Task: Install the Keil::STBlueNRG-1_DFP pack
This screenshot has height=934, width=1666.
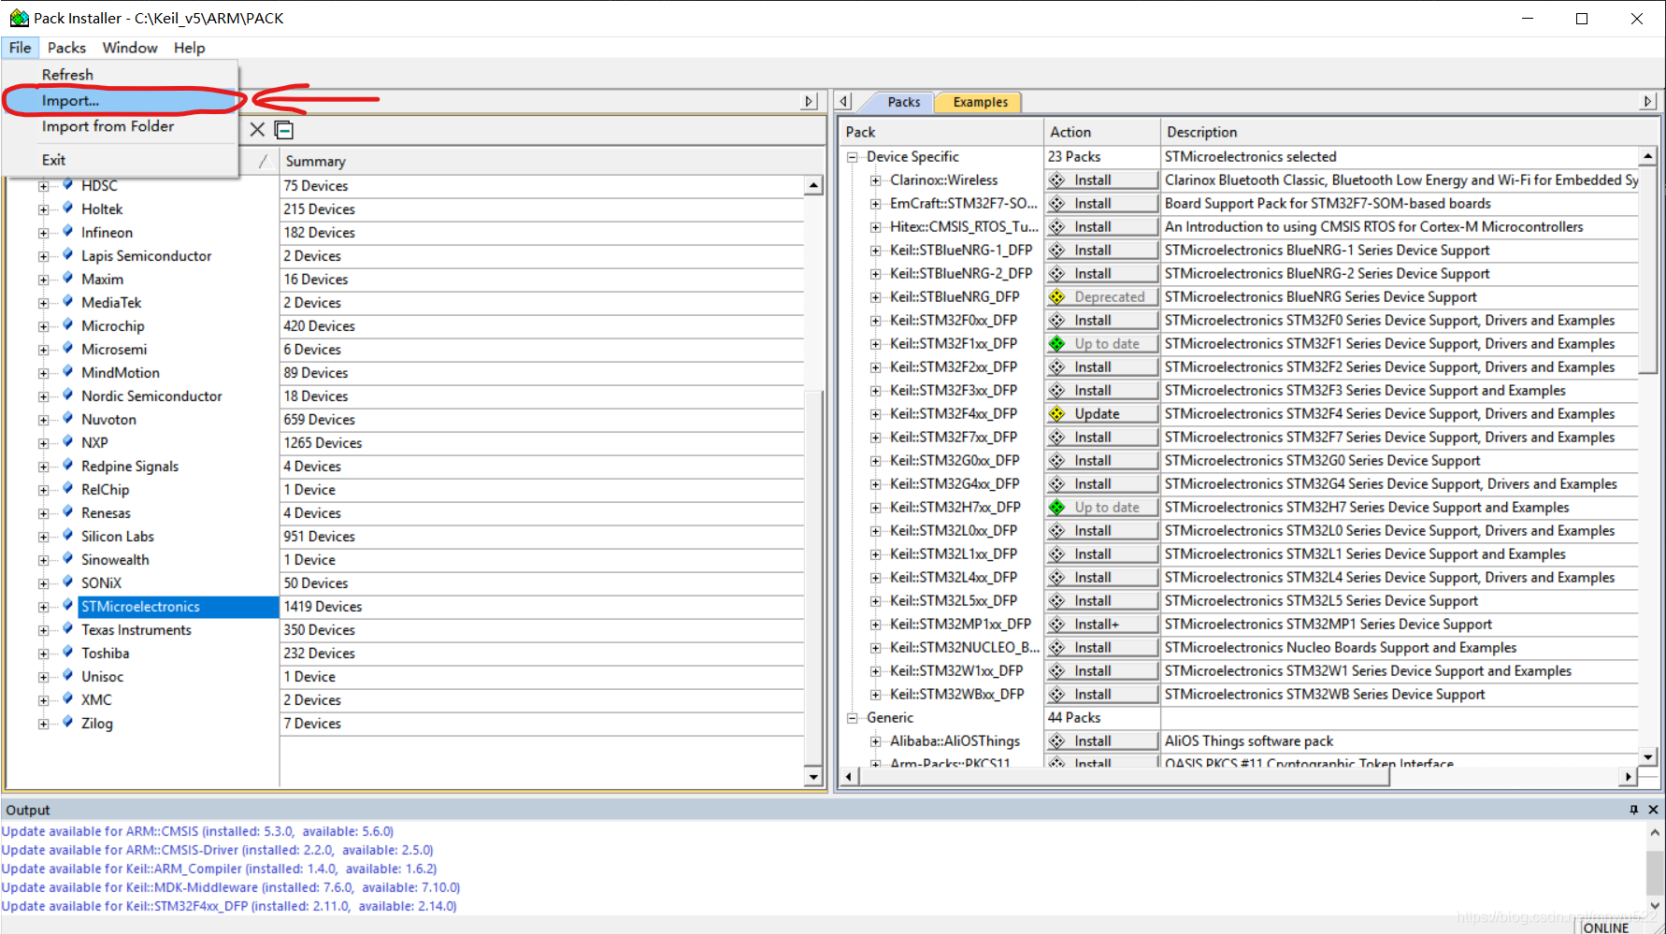Action: click(x=1101, y=251)
